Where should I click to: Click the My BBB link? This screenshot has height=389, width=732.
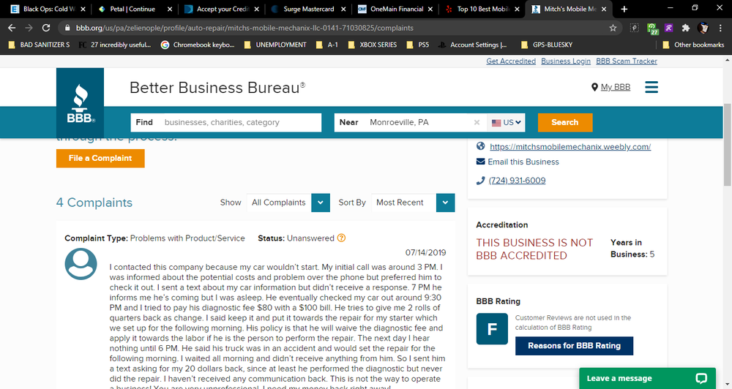[616, 87]
